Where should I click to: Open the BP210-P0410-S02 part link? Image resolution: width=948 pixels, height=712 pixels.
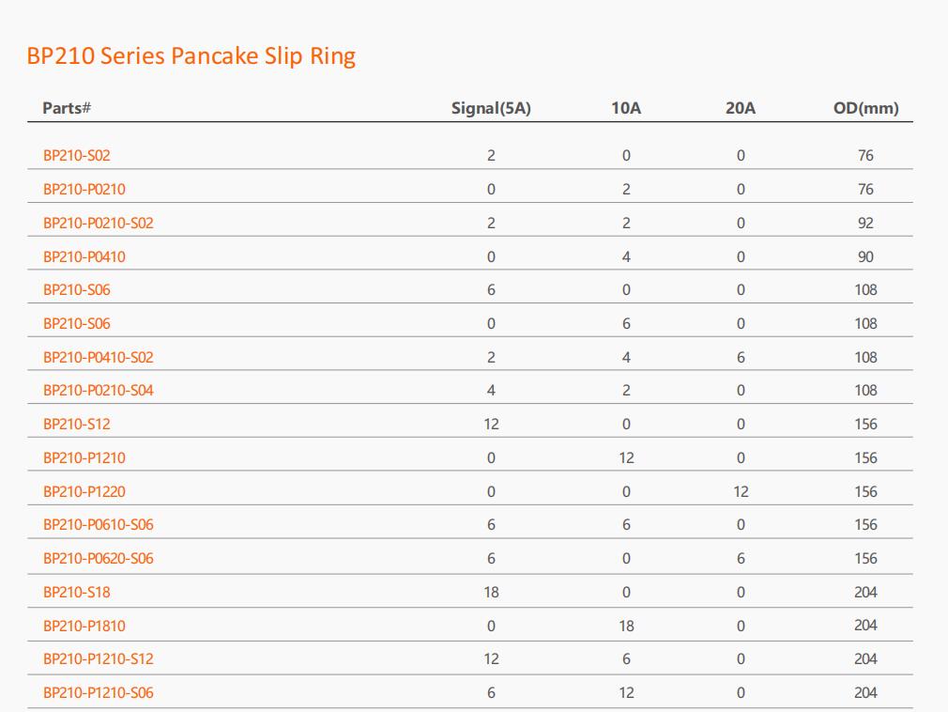coord(98,358)
